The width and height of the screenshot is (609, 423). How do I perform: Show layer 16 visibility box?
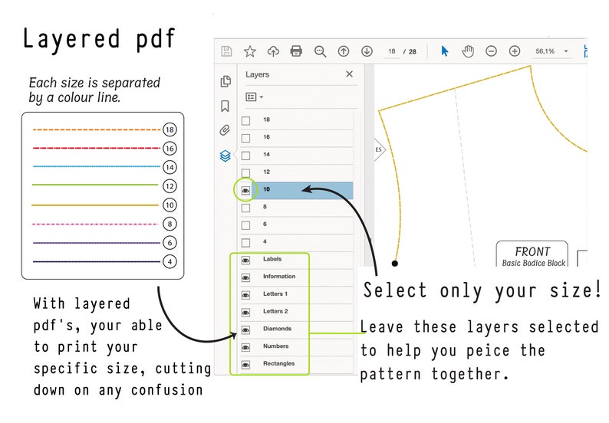[246, 138]
